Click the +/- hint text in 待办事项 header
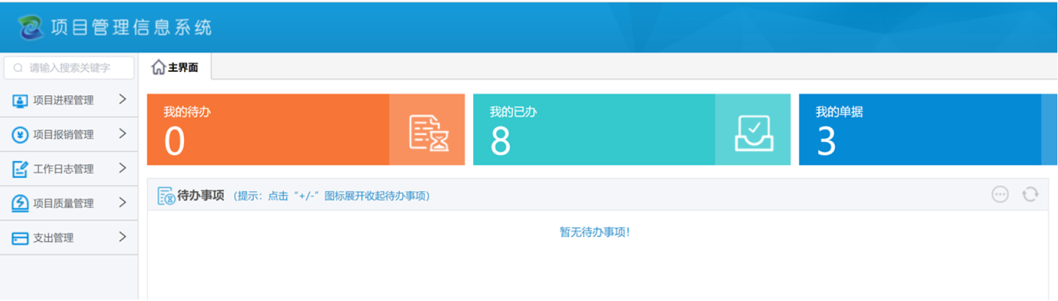The height and width of the screenshot is (301, 1058). [x=332, y=196]
